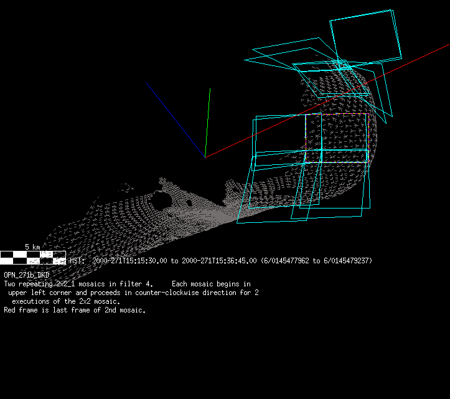Click the 'upper left corner and proceeds' line
Viewport: 450px width, 399px height.
click(x=133, y=293)
